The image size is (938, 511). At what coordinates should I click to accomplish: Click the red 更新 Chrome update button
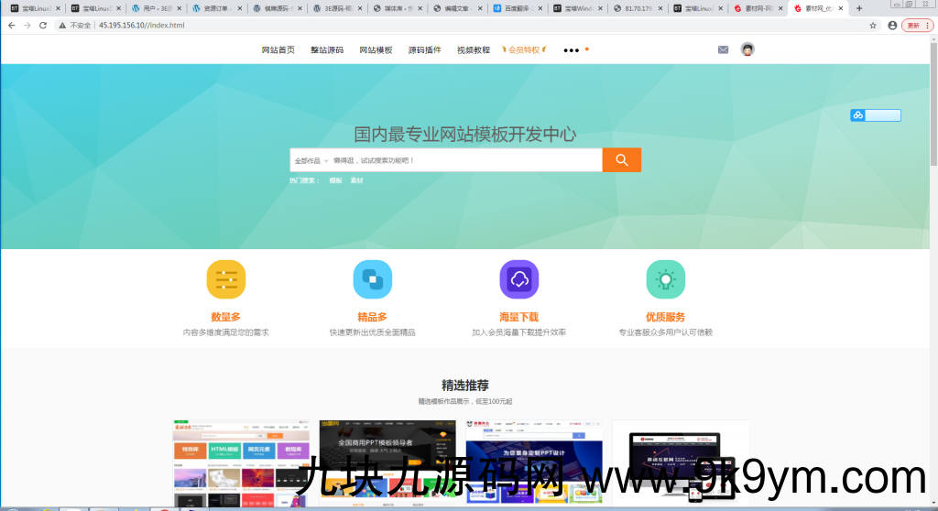coord(917,25)
